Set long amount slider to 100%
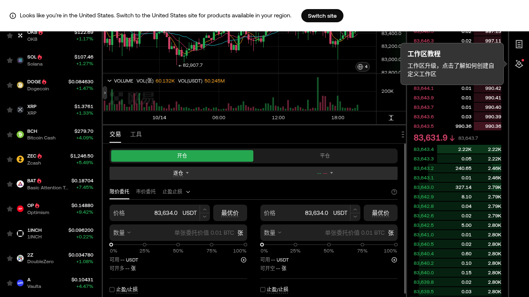This screenshot has height=297, width=529. point(245,245)
